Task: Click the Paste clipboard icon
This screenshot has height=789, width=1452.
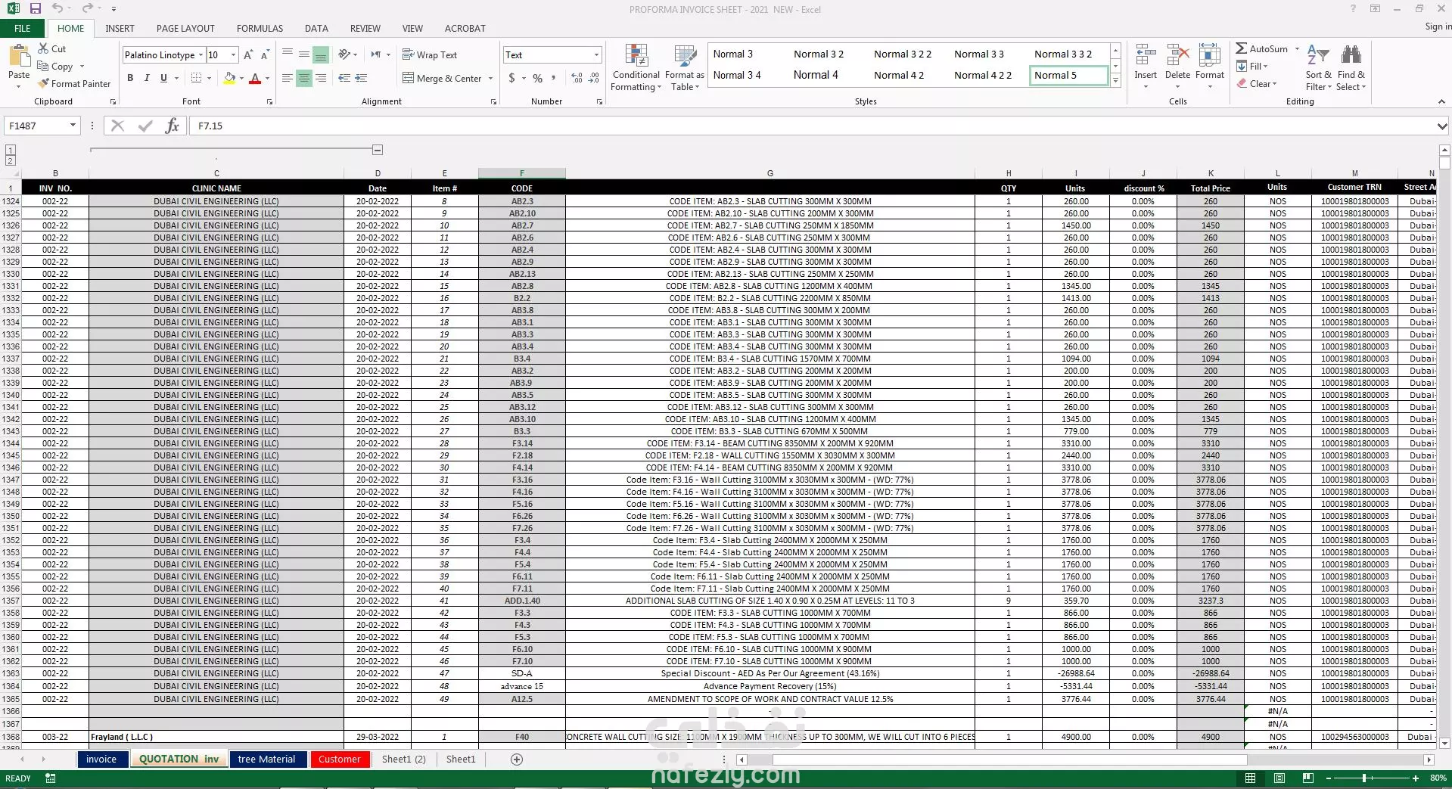Action: click(19, 56)
